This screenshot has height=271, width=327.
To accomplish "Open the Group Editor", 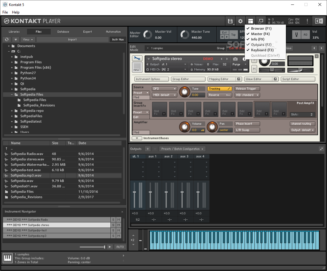I will click(x=188, y=79).
